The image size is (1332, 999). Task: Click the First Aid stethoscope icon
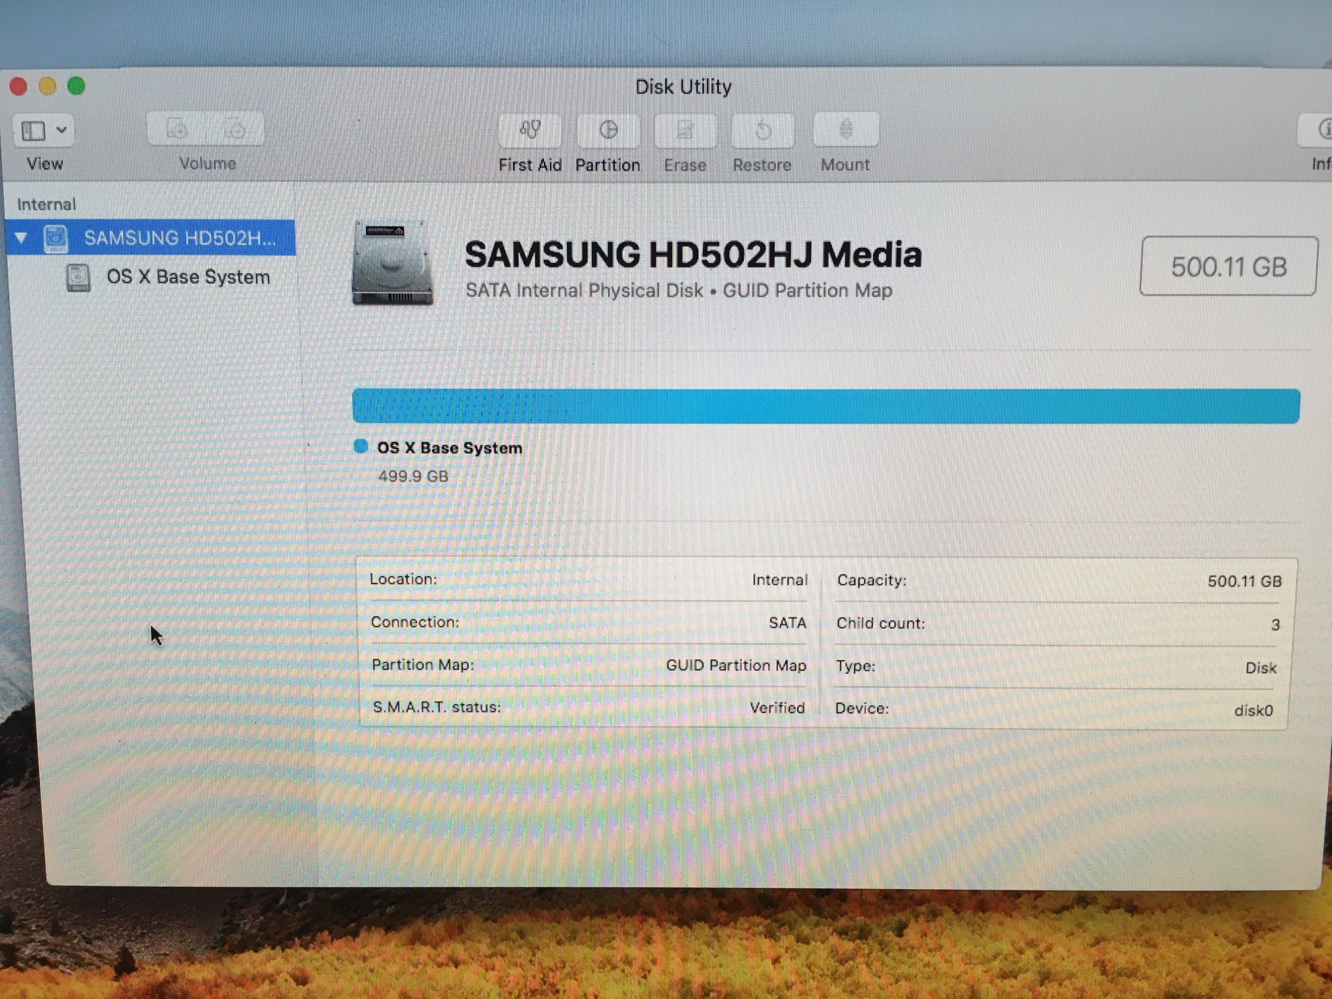click(x=530, y=130)
